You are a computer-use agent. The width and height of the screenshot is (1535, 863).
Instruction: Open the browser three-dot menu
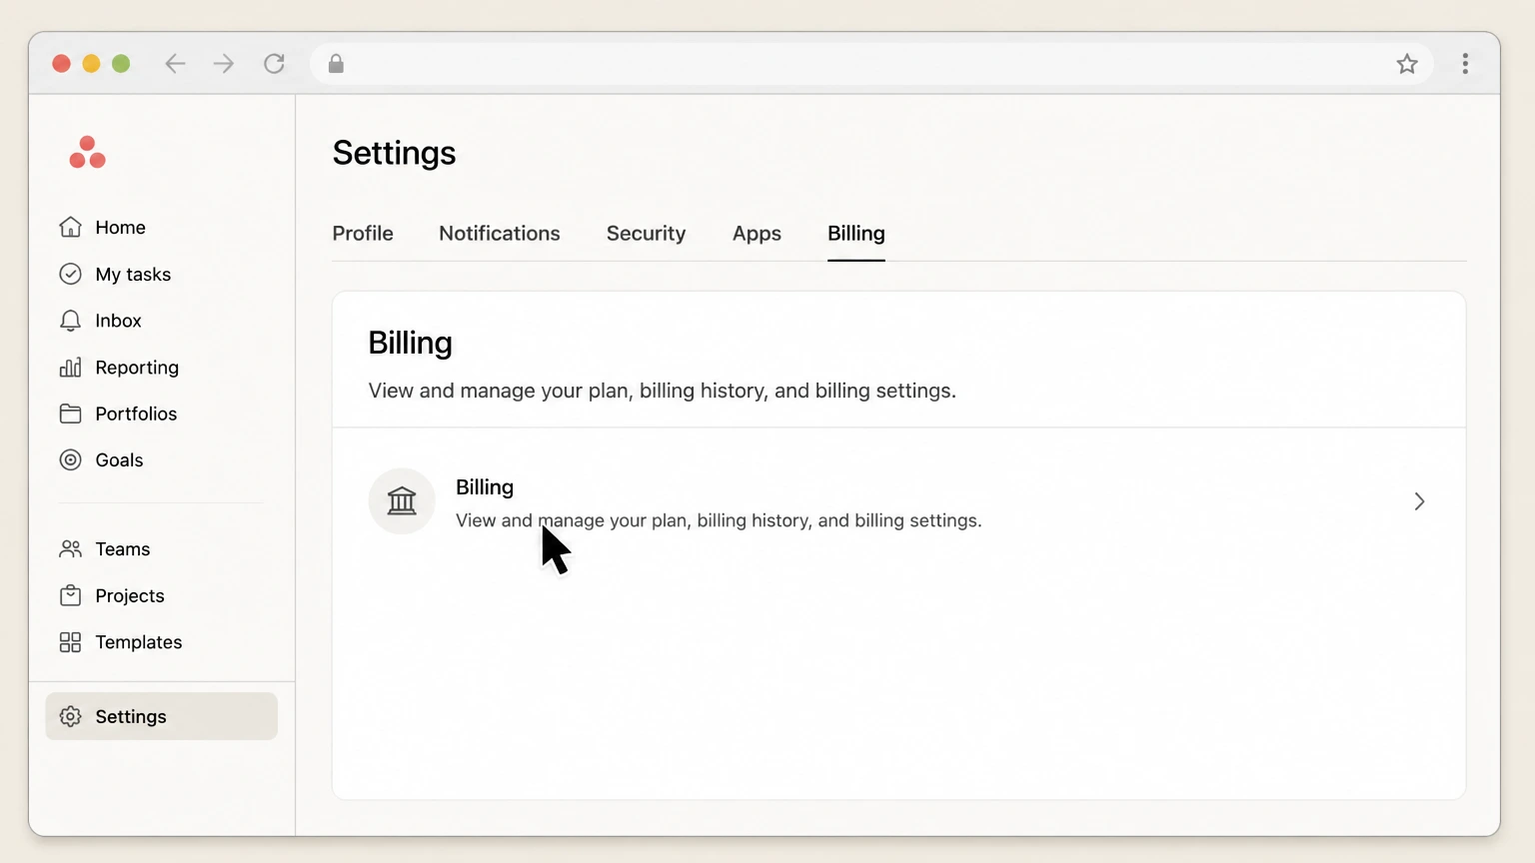(x=1465, y=64)
